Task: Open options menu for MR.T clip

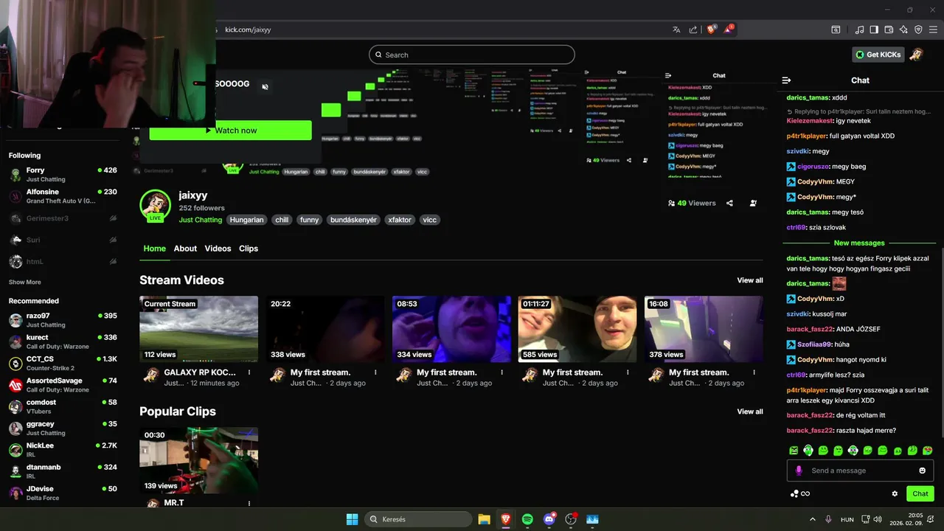Action: (x=249, y=503)
